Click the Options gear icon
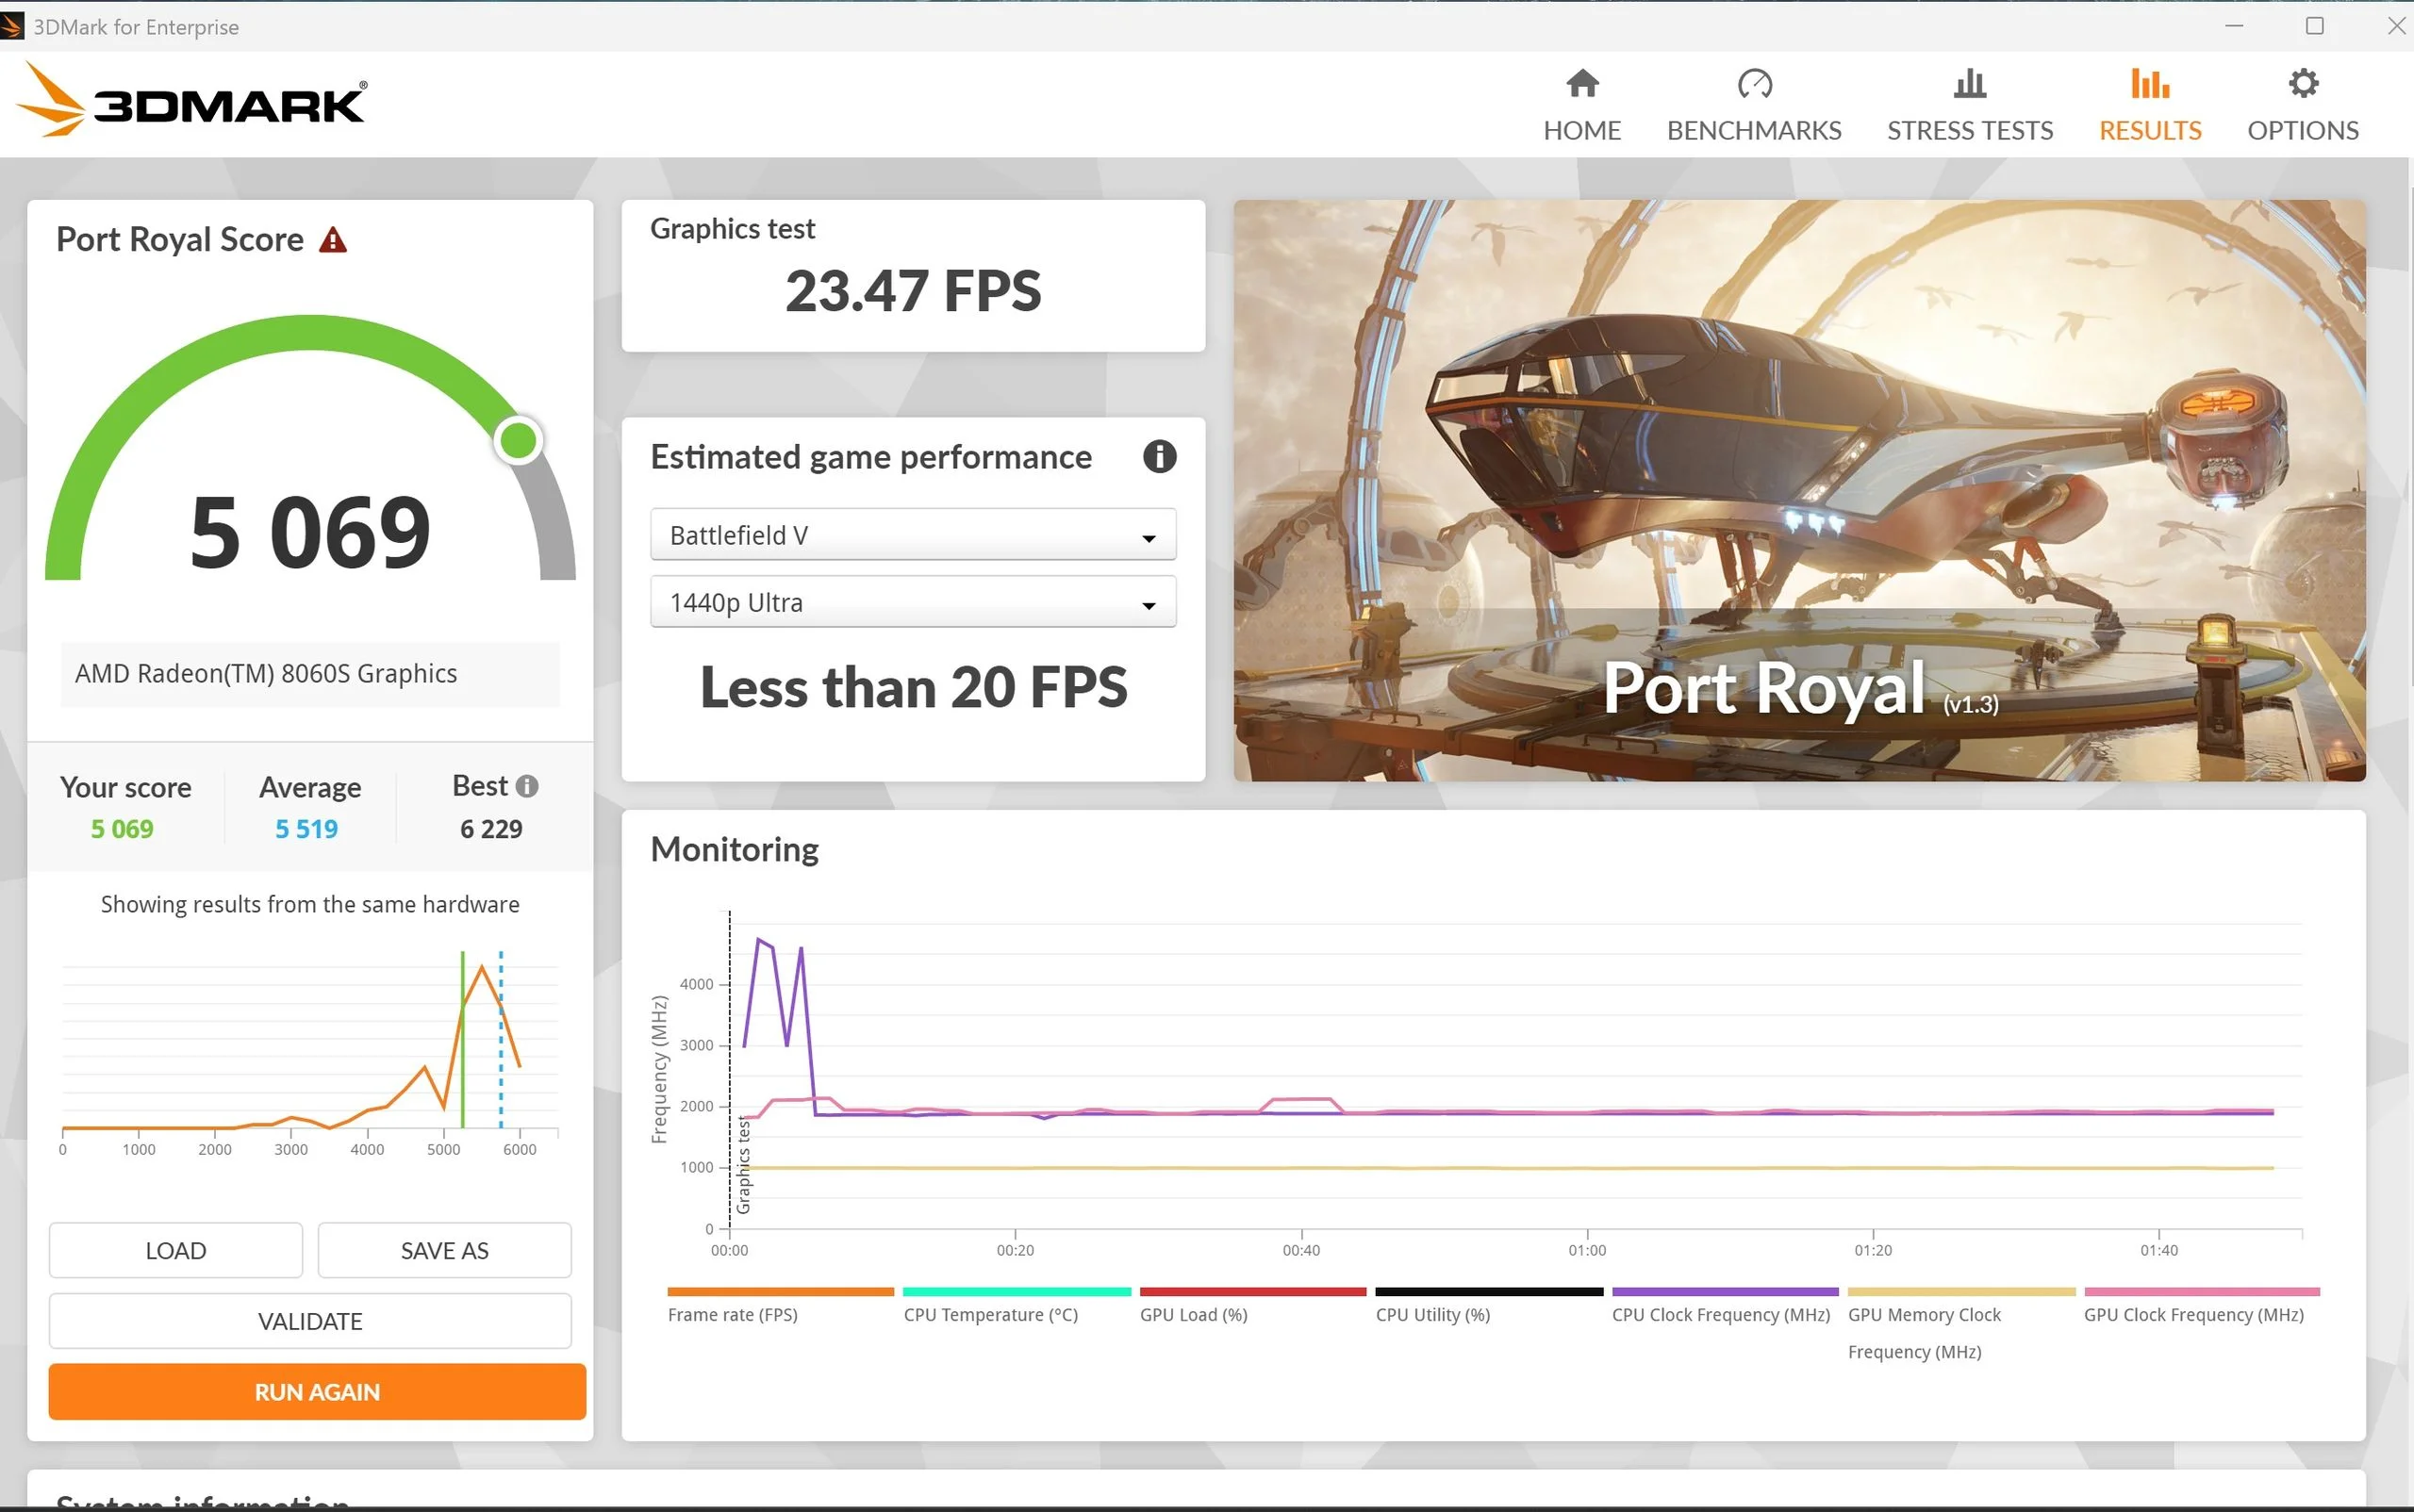The image size is (2414, 1512). 2302,84
